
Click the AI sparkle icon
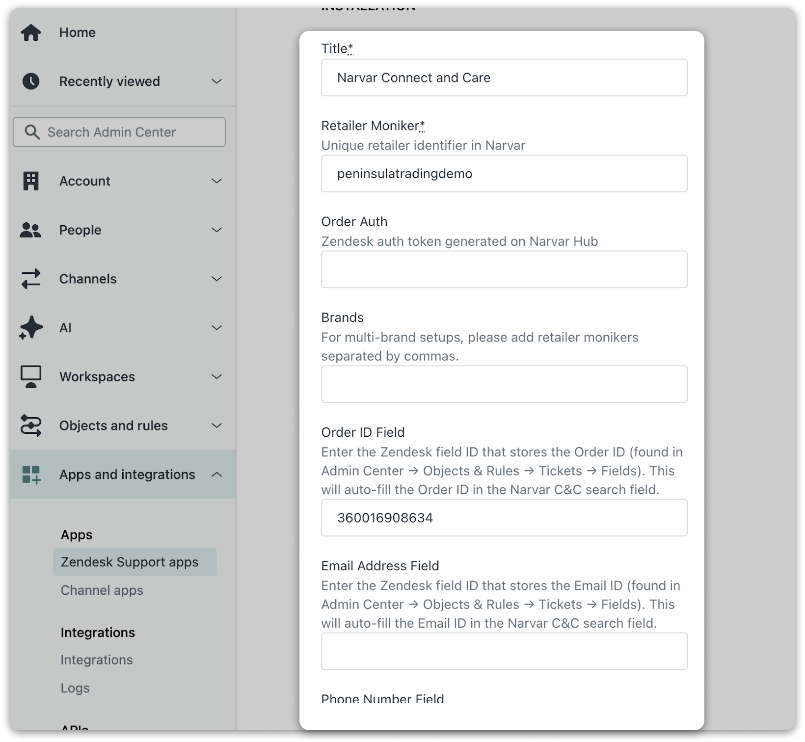point(31,328)
